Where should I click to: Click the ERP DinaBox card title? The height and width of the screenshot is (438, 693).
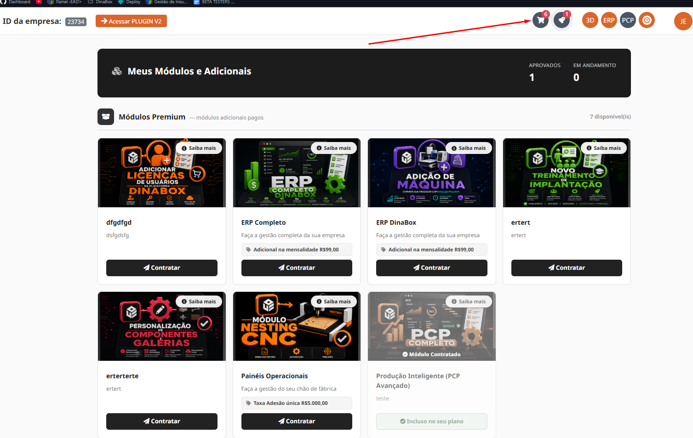[396, 222]
